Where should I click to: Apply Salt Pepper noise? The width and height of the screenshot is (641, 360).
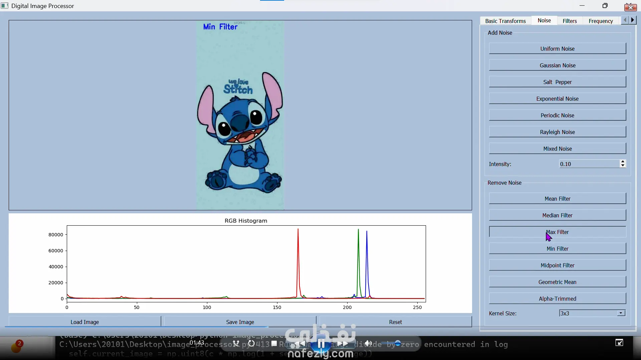[x=557, y=82]
